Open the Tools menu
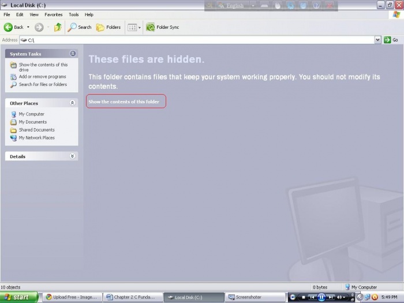Screen dimensions: 404x303 (73, 14)
